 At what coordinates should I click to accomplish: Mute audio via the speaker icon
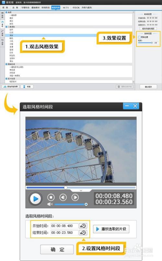coord(50,204)
